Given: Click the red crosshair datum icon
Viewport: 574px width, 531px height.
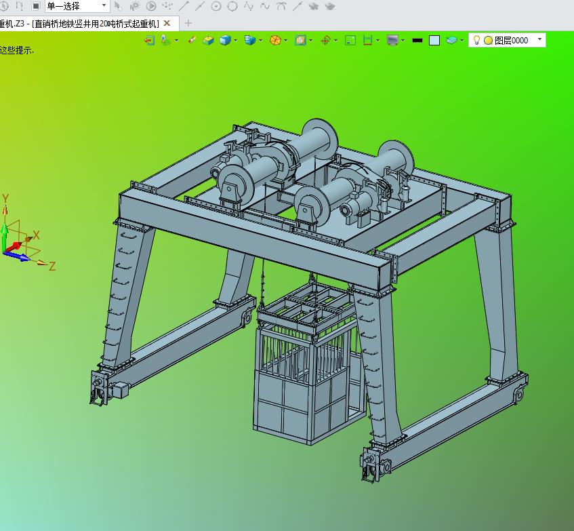Looking at the screenshot, I should [x=325, y=41].
